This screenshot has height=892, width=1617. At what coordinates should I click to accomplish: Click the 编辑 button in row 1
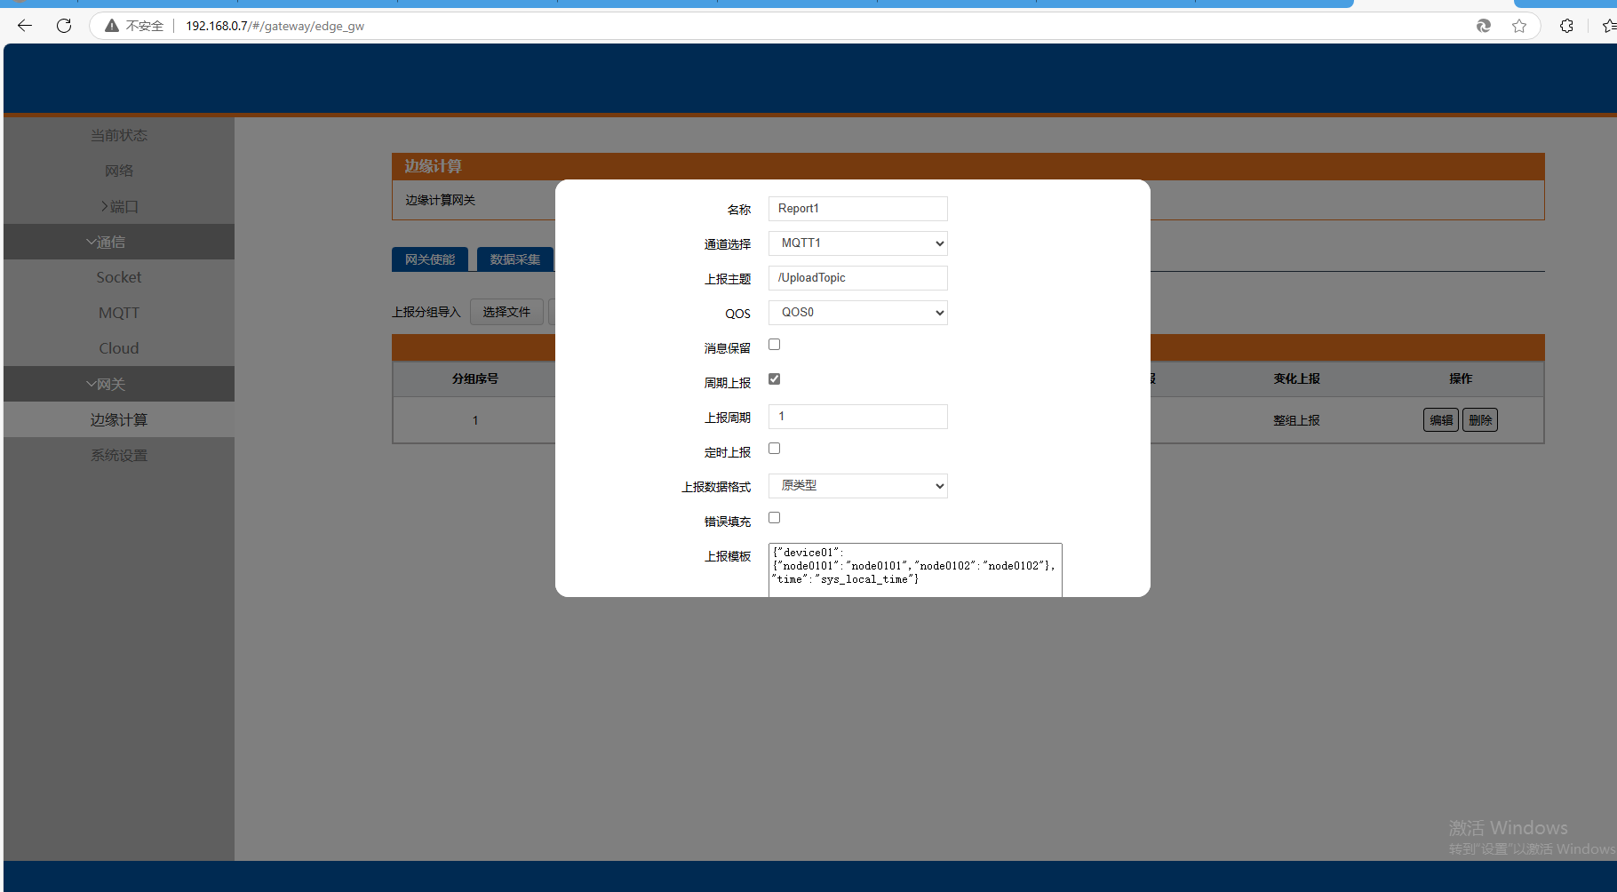(x=1441, y=420)
